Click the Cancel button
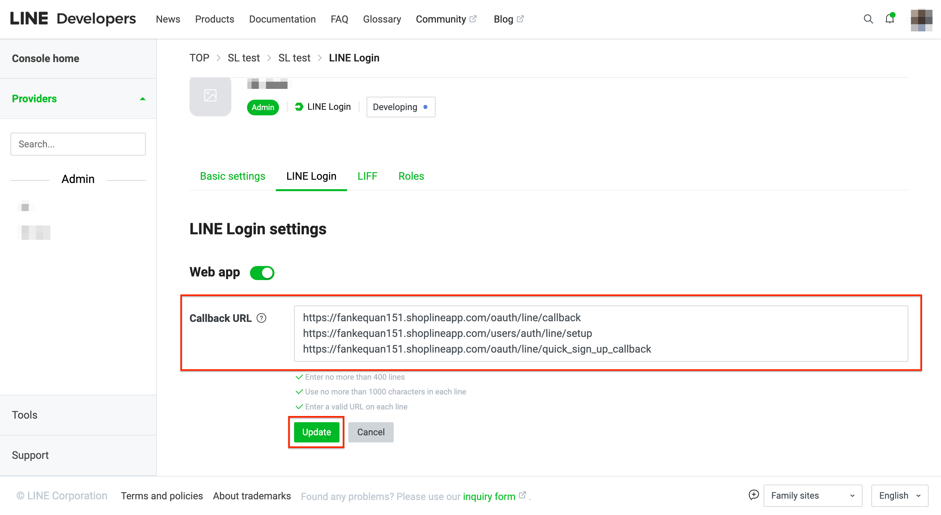This screenshot has height=515, width=941. (371, 432)
